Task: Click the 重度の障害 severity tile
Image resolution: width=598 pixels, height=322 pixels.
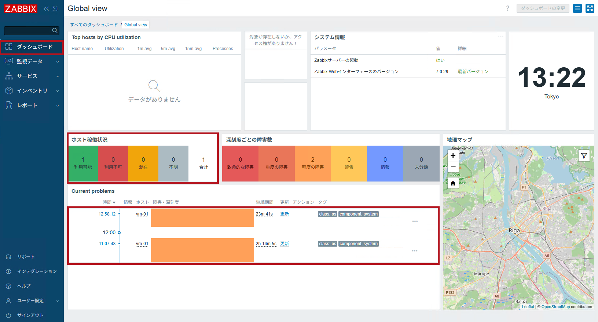Action: 276,164
